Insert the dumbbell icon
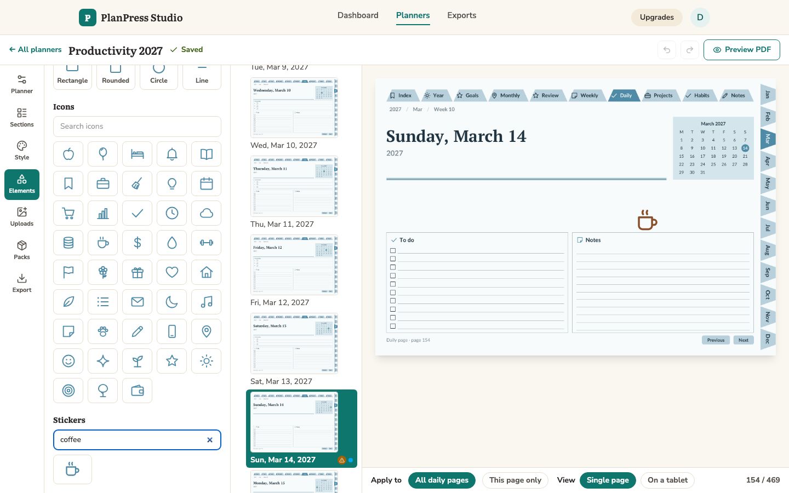789x493 pixels. [x=207, y=243]
